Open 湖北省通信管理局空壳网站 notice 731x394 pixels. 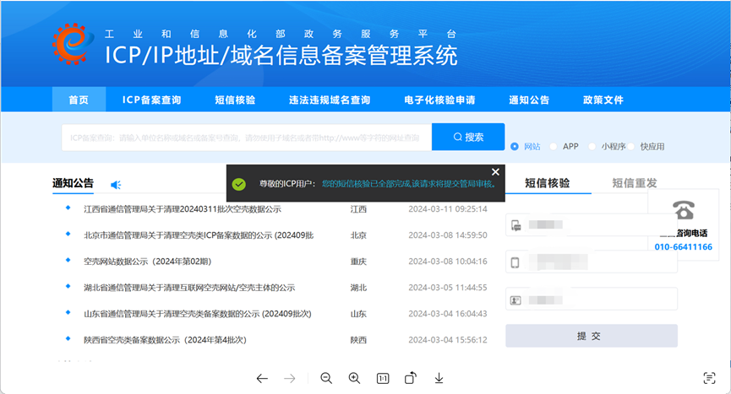(x=189, y=288)
